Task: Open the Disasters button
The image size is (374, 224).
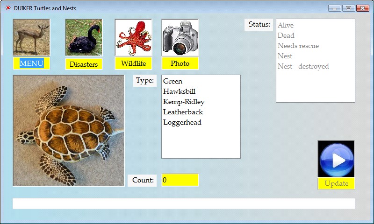Action: 84,64
